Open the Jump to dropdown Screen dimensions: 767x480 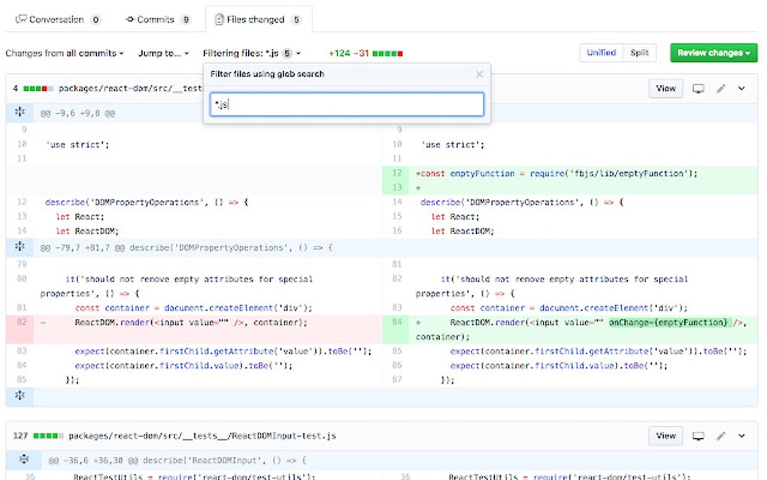[163, 53]
